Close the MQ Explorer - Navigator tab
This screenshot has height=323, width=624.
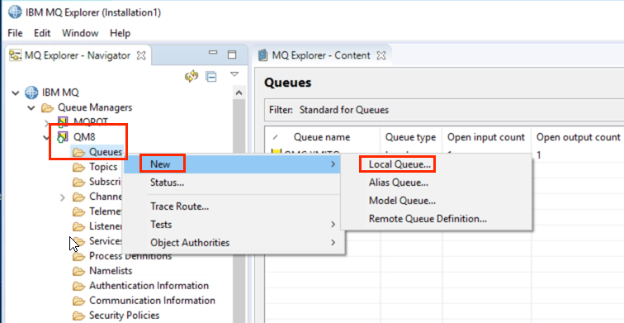pyautogui.click(x=141, y=55)
